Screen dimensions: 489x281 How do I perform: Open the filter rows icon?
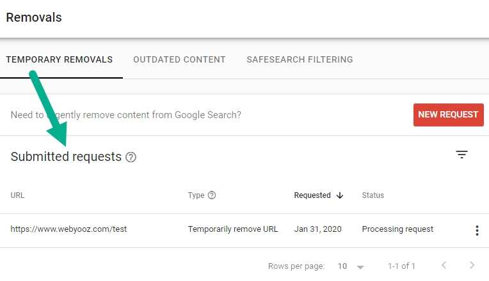click(x=461, y=155)
